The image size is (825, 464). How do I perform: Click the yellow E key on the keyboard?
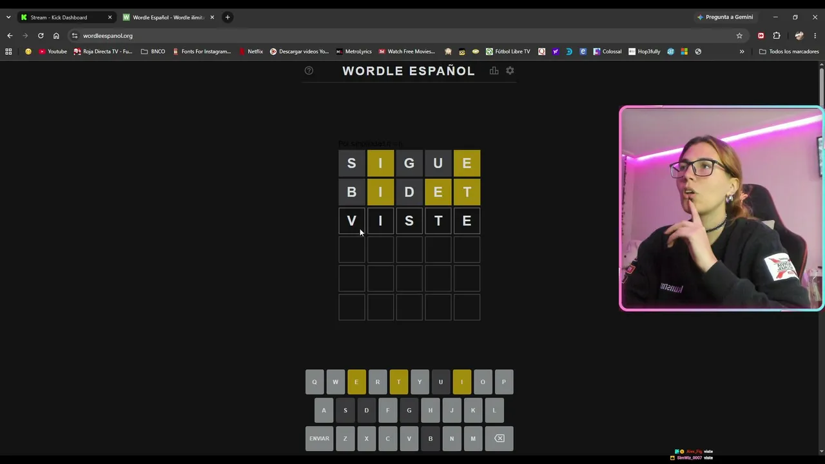tap(356, 382)
